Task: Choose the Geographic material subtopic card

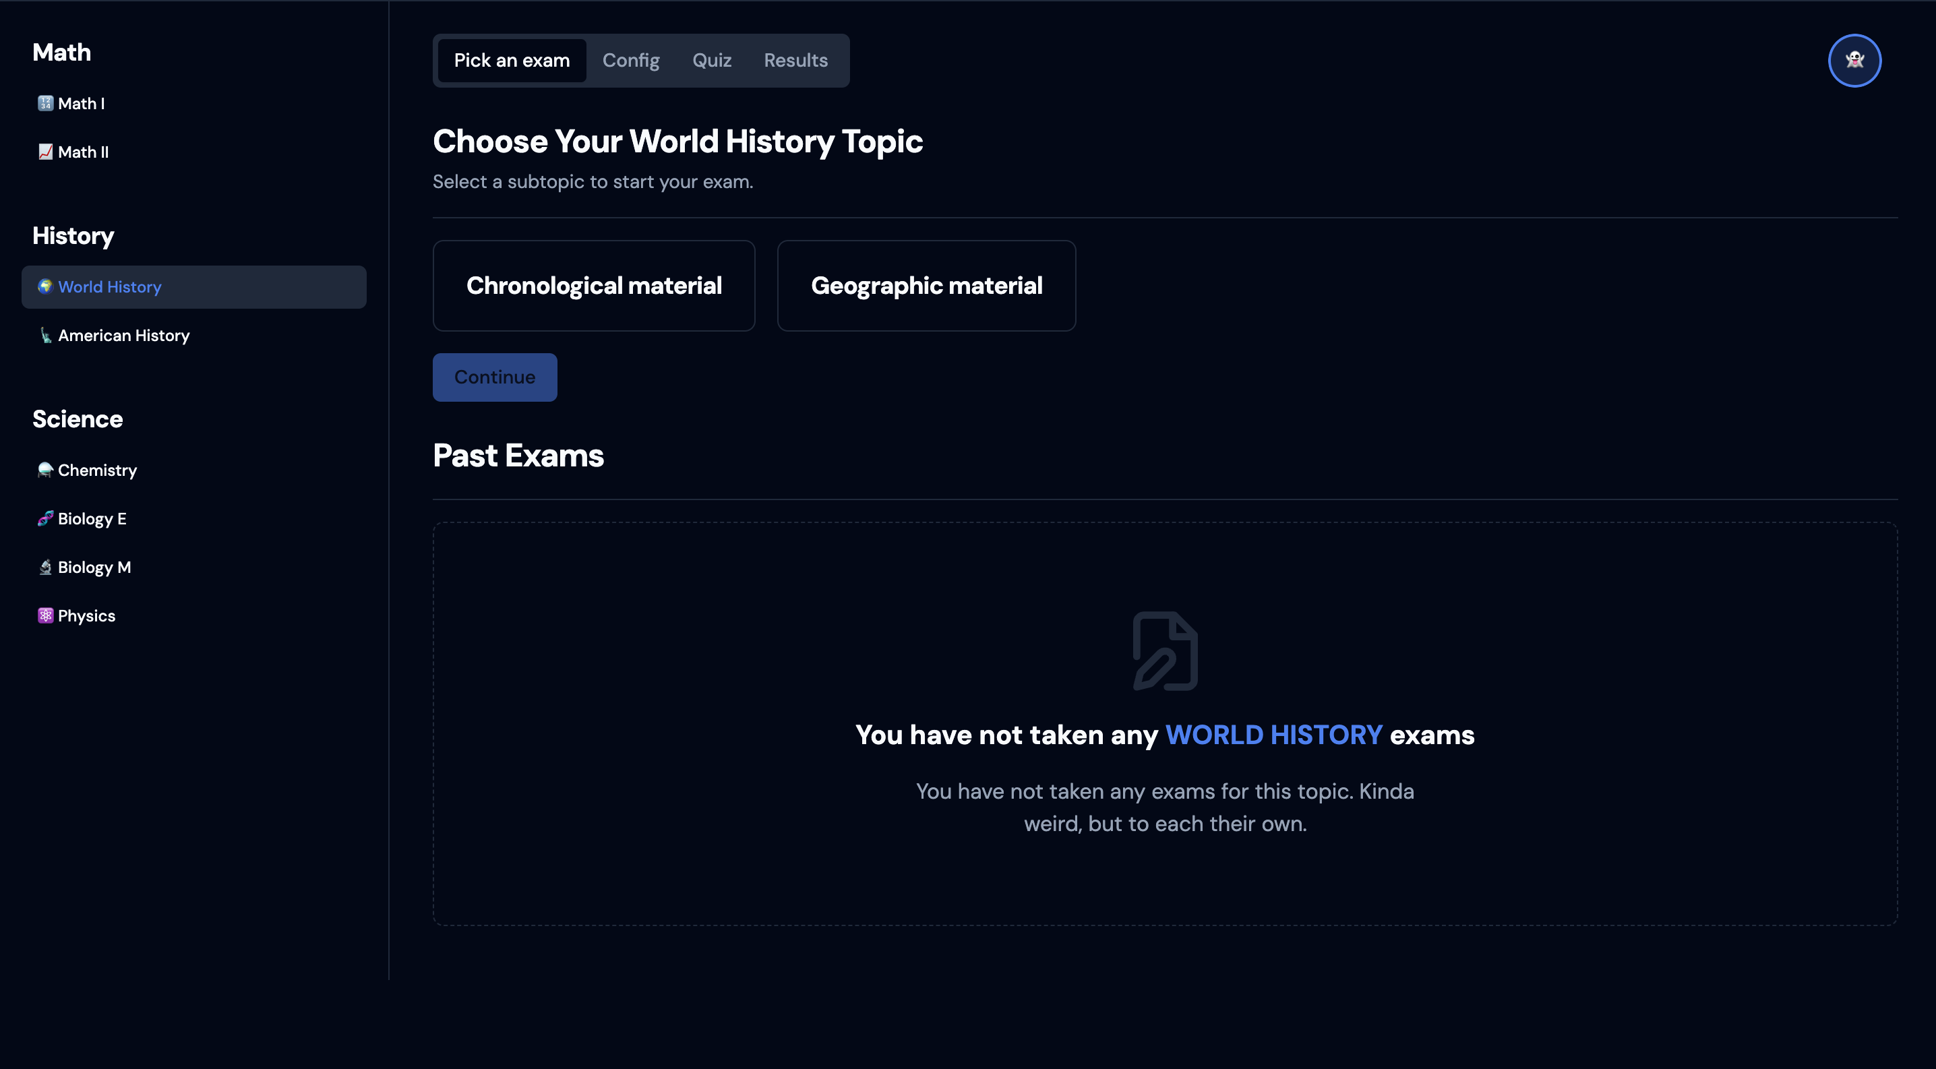Action: pyautogui.click(x=926, y=286)
